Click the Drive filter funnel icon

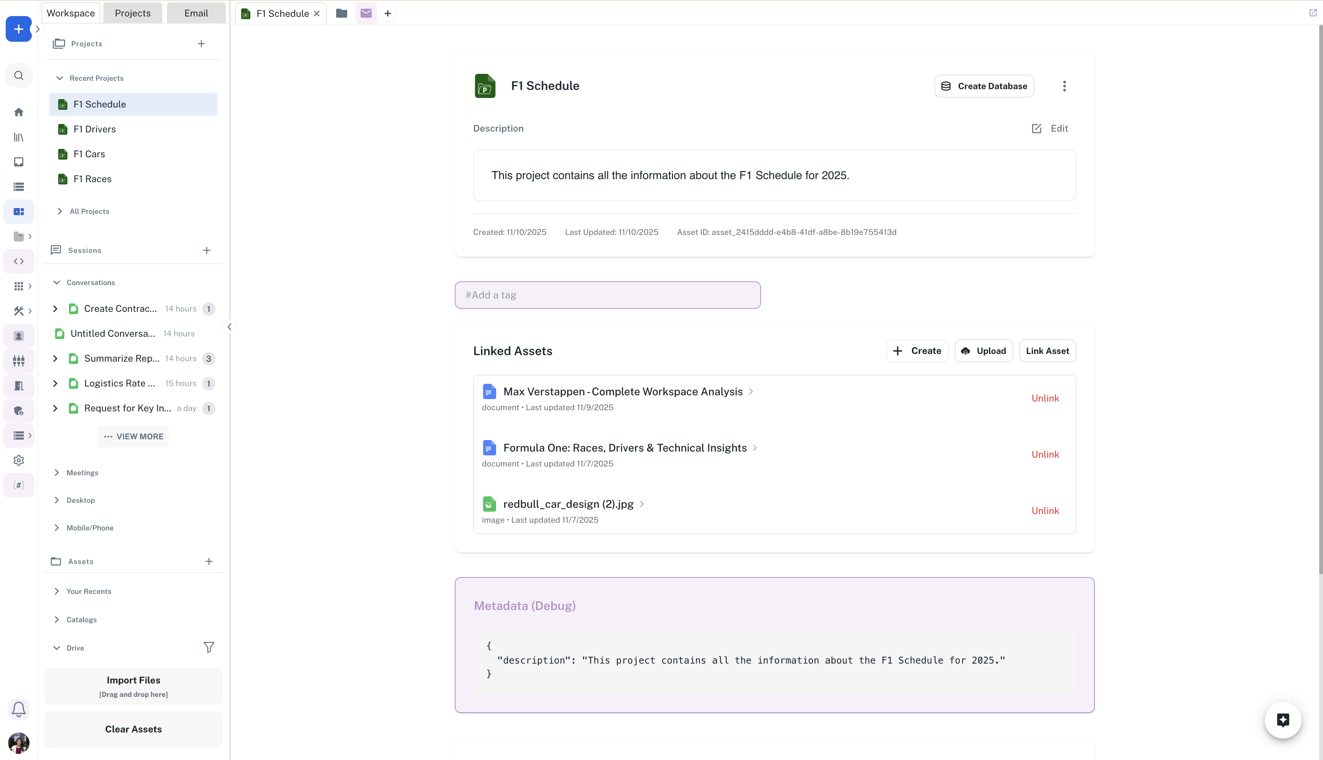coord(209,647)
